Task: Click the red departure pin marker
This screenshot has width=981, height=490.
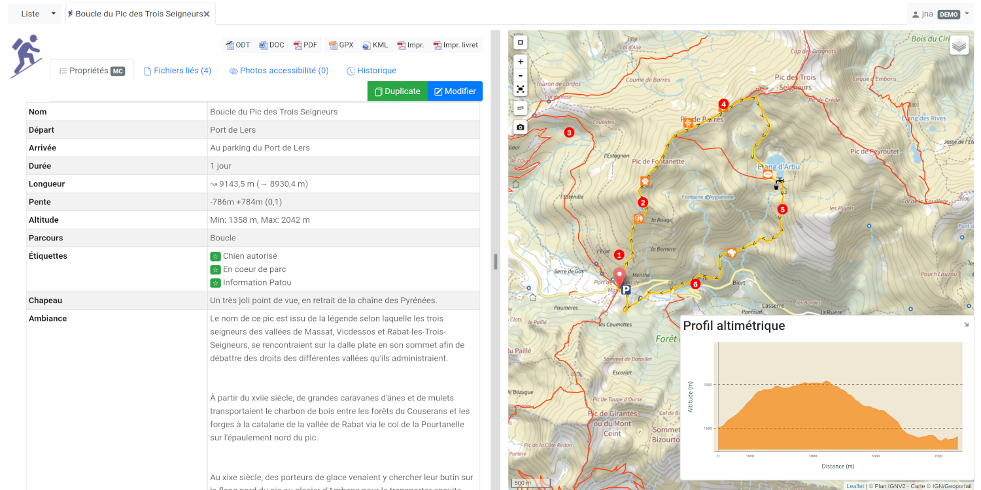Action: tap(619, 277)
